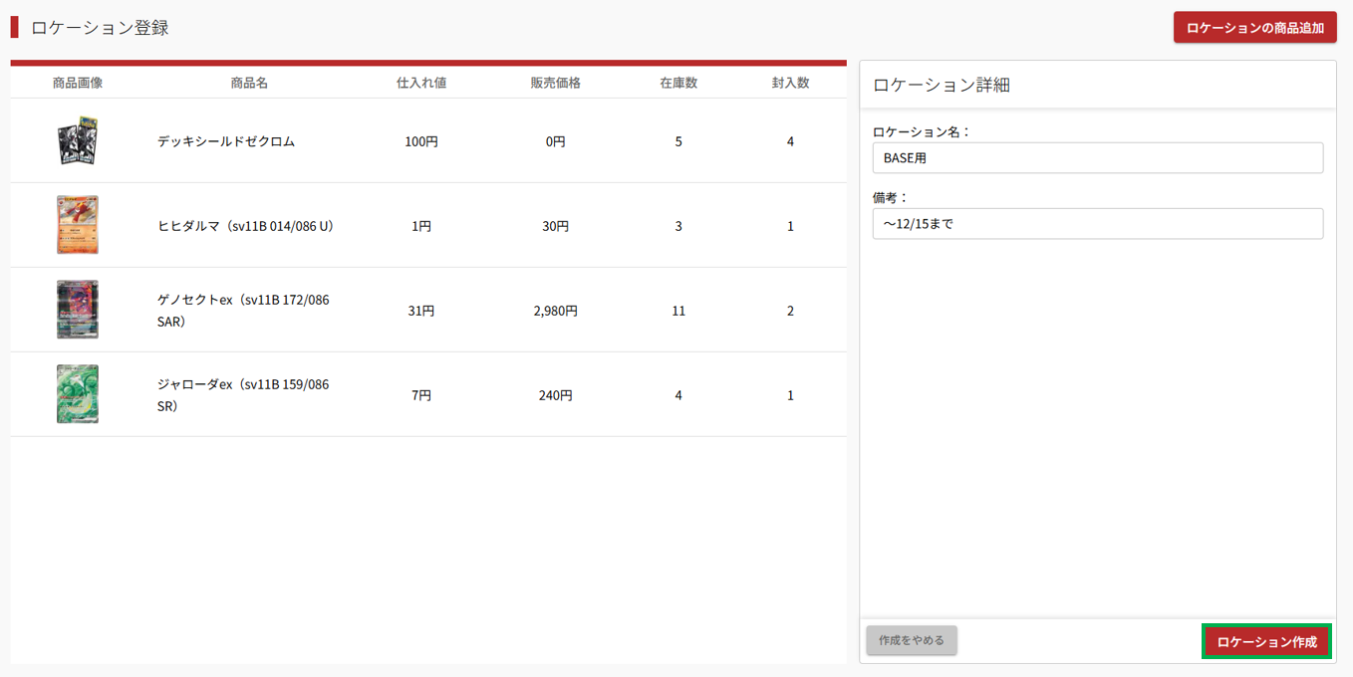Screen dimensions: 1353x677
Task: Click the 商品名 column header
Action: point(249,83)
